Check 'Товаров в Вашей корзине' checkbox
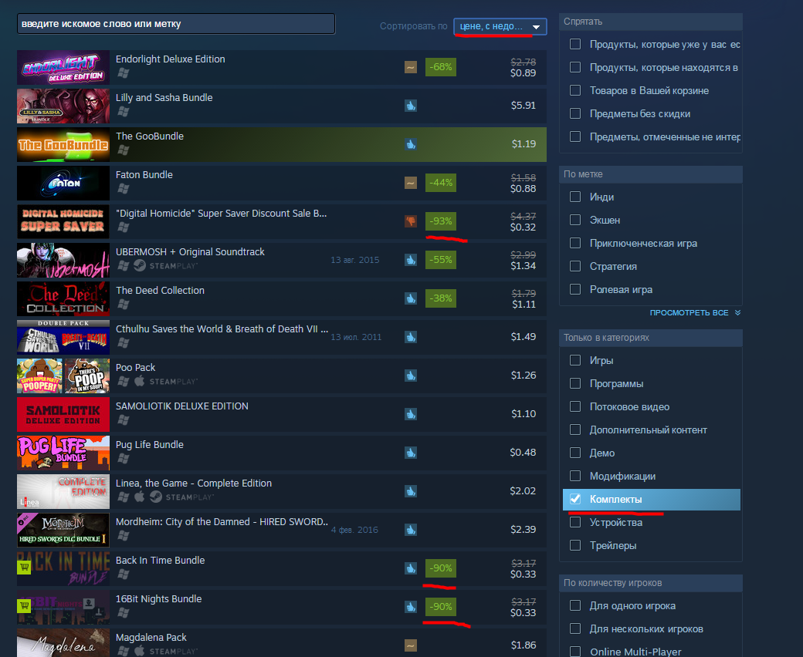This screenshot has width=803, height=657. (x=575, y=90)
